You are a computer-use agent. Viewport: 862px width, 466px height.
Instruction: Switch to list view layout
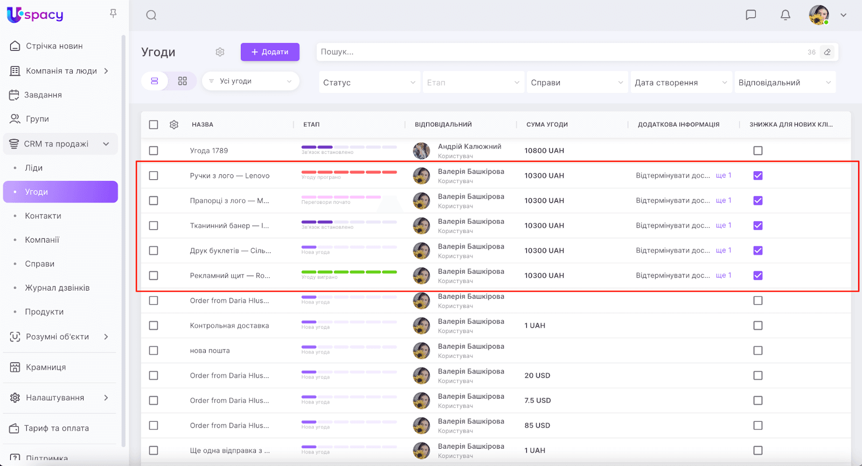click(x=155, y=81)
